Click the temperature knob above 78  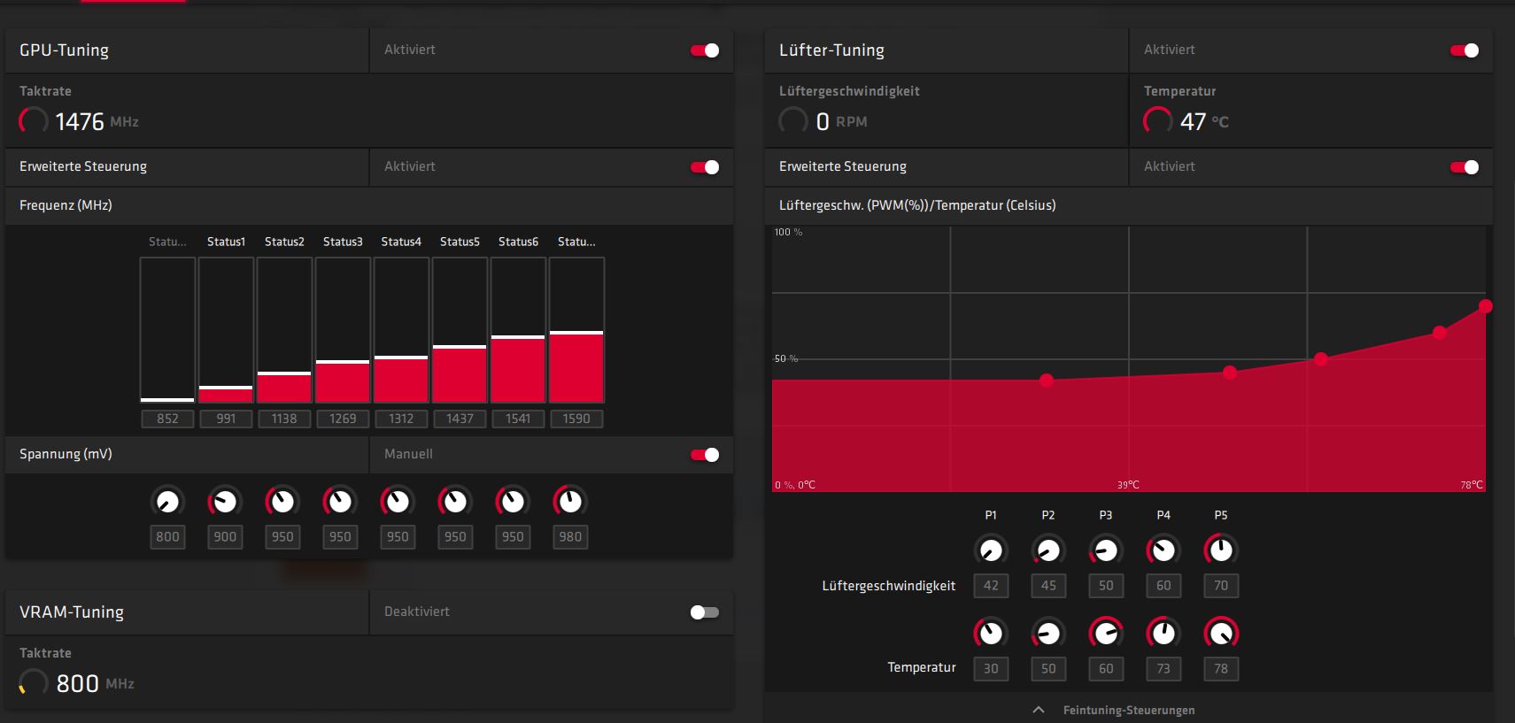point(1221,633)
